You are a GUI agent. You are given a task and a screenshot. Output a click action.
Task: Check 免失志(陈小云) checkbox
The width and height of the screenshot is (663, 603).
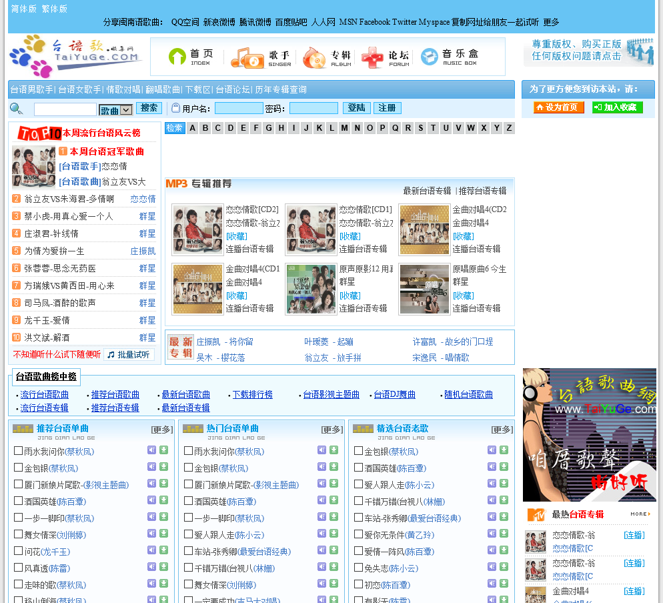point(359,568)
